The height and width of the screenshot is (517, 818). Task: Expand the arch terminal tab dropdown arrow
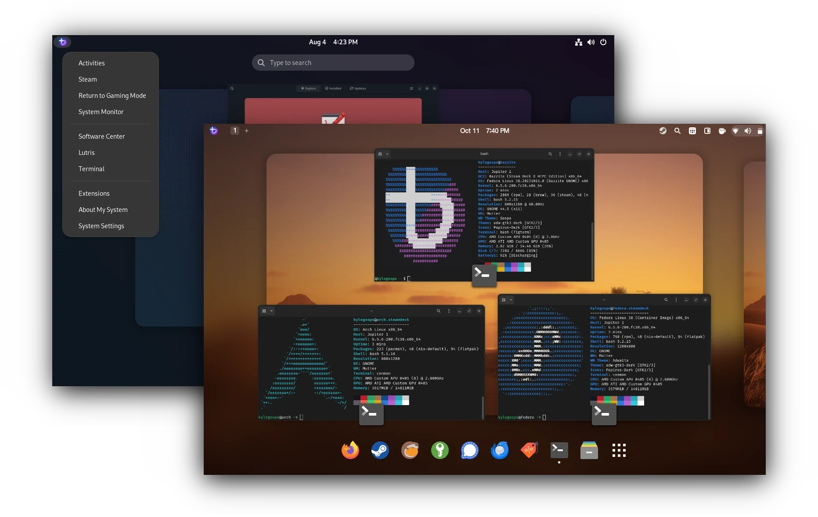point(271,311)
